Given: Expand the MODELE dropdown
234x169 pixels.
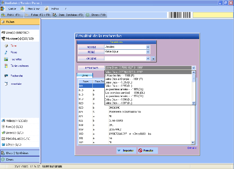Looking at the screenshot, I should [148, 47].
